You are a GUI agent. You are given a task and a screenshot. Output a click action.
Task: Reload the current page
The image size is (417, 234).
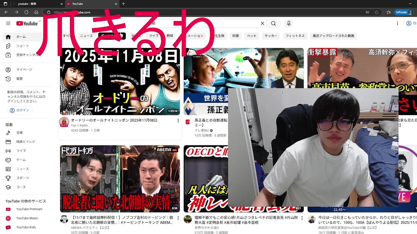(x=26, y=12)
